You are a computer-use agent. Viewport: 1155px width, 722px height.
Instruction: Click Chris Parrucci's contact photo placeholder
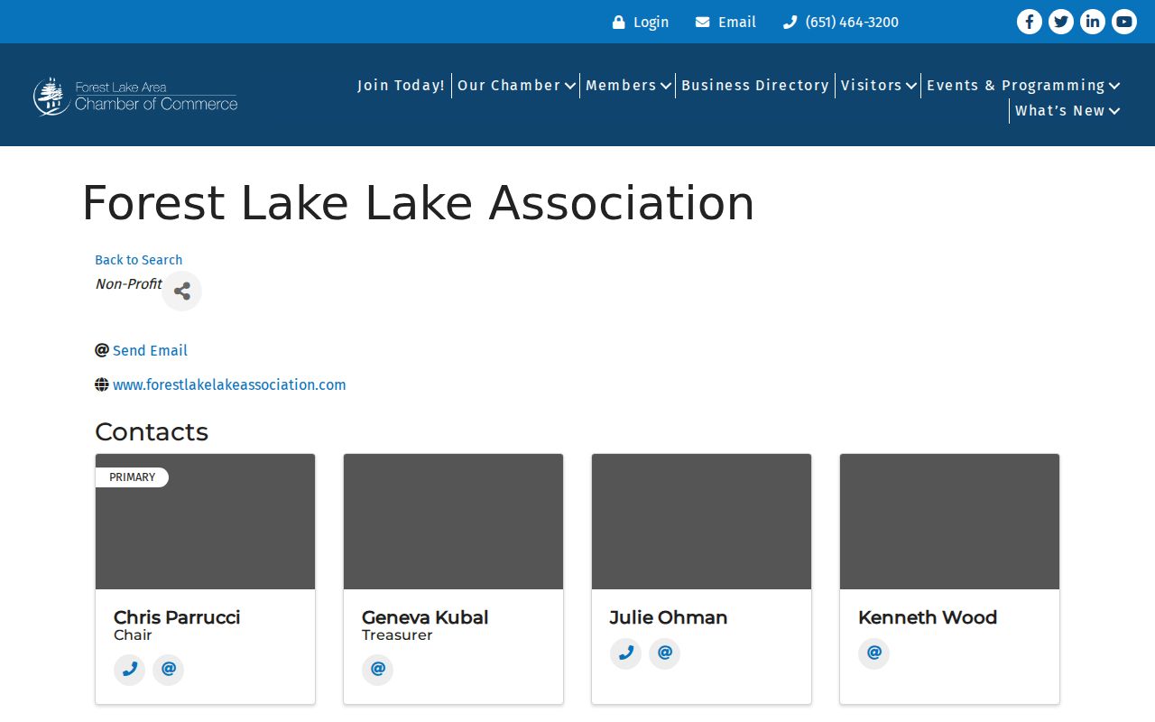coord(206,522)
